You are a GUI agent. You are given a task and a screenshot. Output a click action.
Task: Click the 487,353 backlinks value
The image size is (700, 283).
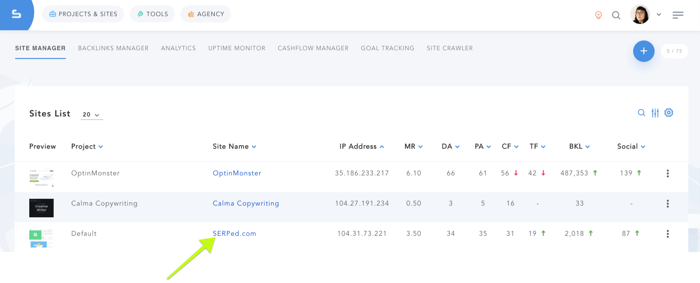(575, 173)
